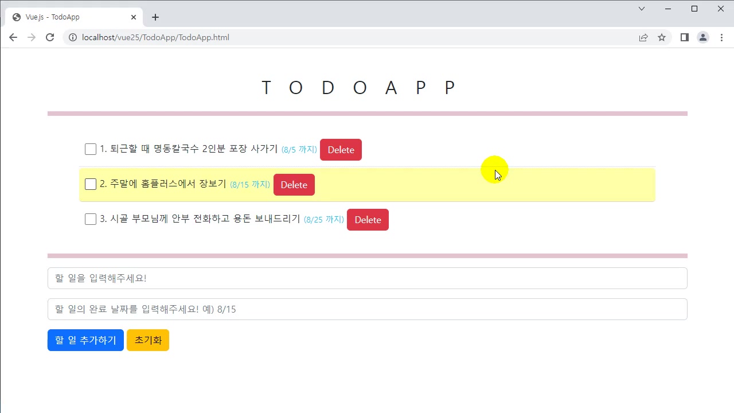Click the 할 일 추가하기 button
Image resolution: width=734 pixels, height=413 pixels.
[85, 340]
